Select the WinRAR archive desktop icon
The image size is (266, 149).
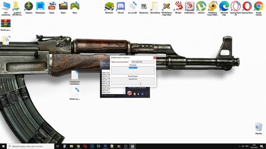tap(6, 25)
